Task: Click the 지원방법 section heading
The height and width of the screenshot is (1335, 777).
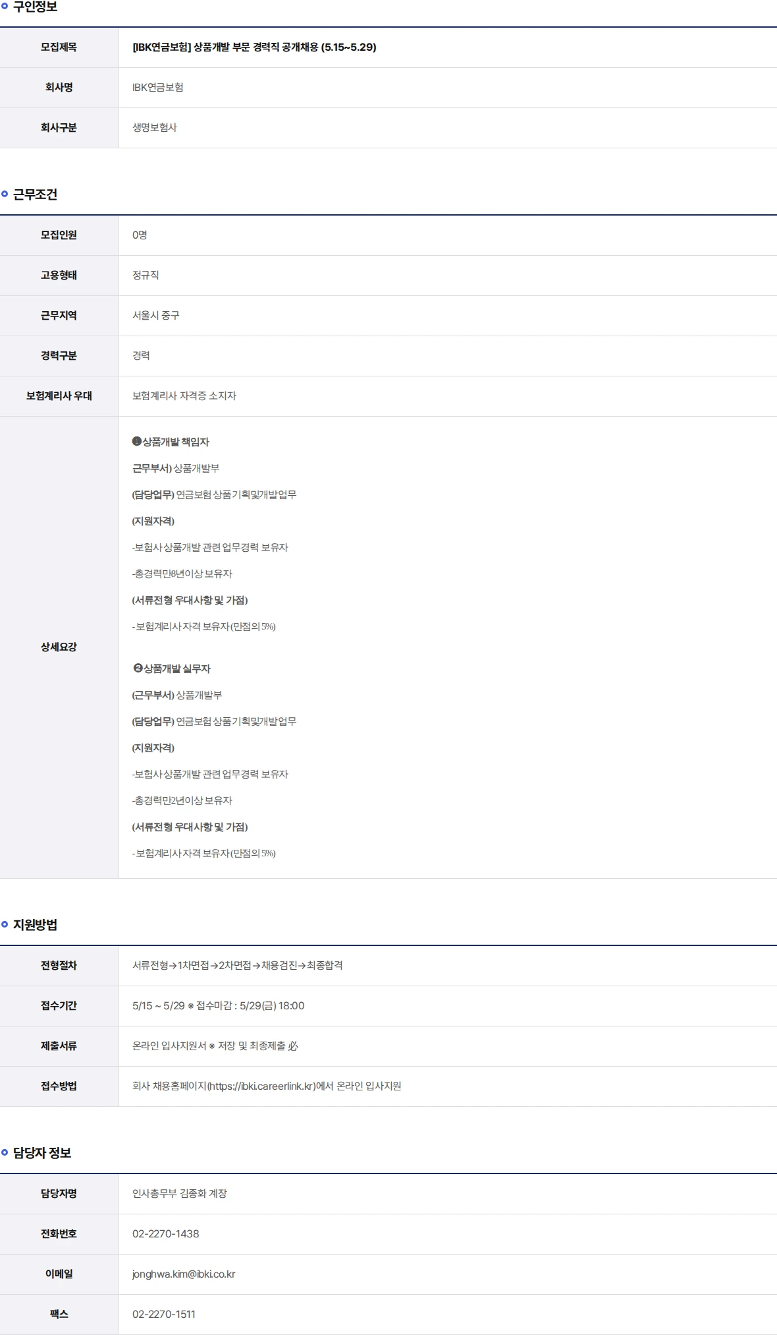Action: click(x=35, y=925)
